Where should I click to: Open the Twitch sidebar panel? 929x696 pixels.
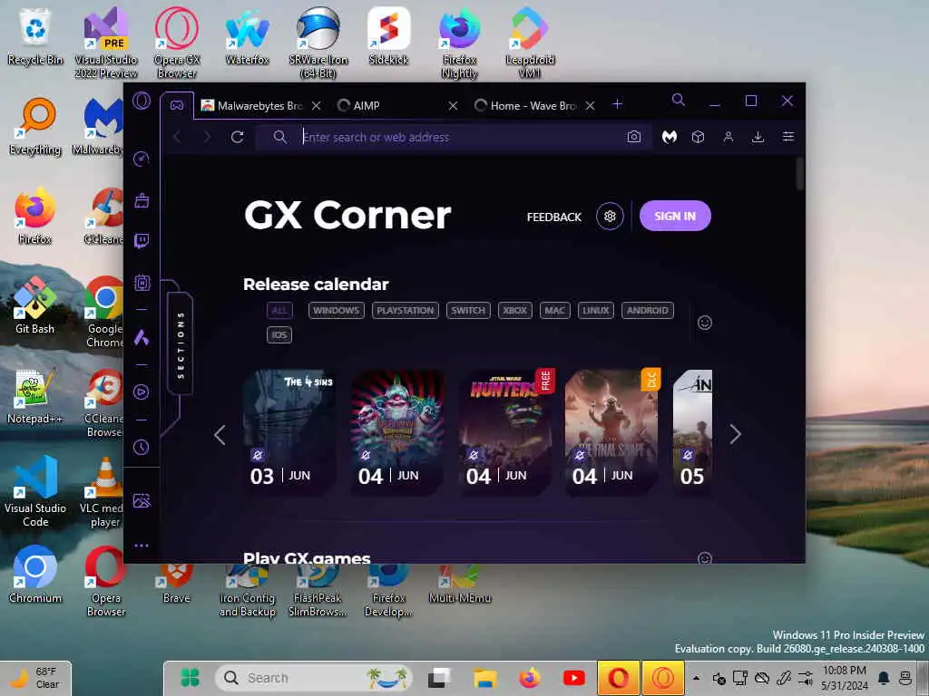click(x=142, y=241)
